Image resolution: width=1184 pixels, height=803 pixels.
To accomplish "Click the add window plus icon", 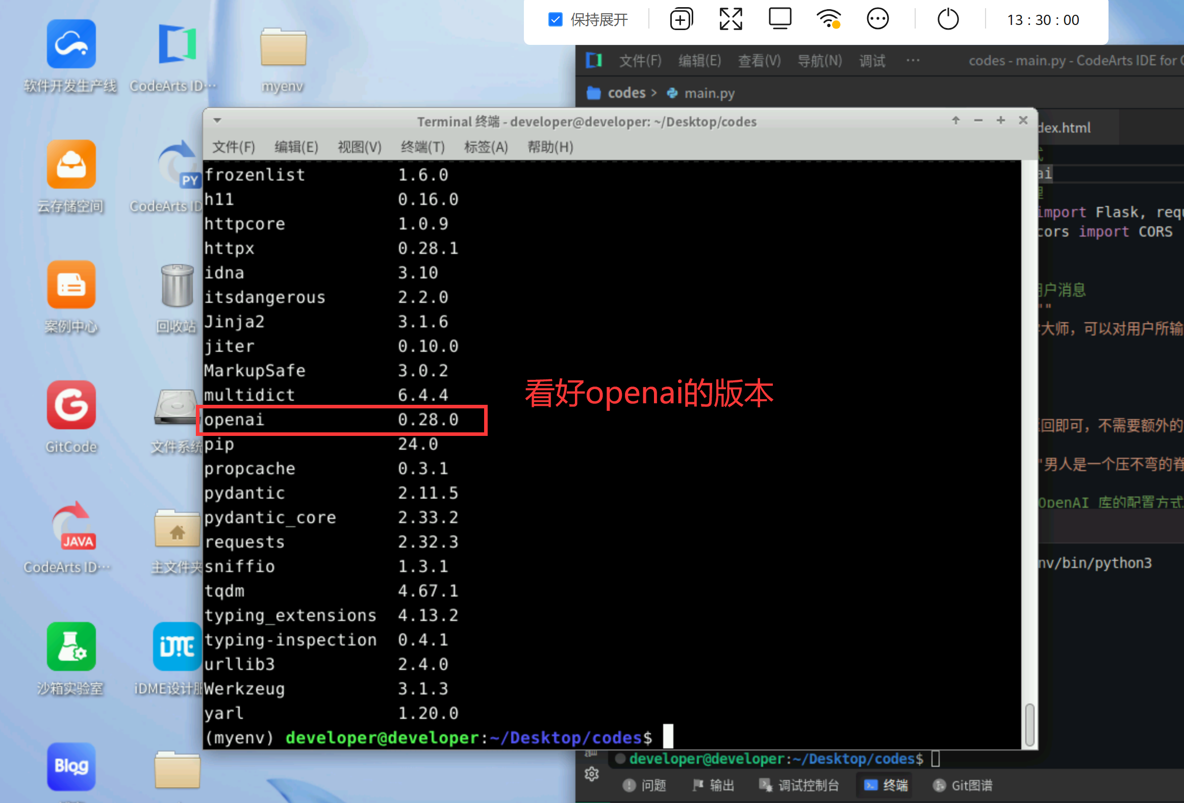I will 681,20.
